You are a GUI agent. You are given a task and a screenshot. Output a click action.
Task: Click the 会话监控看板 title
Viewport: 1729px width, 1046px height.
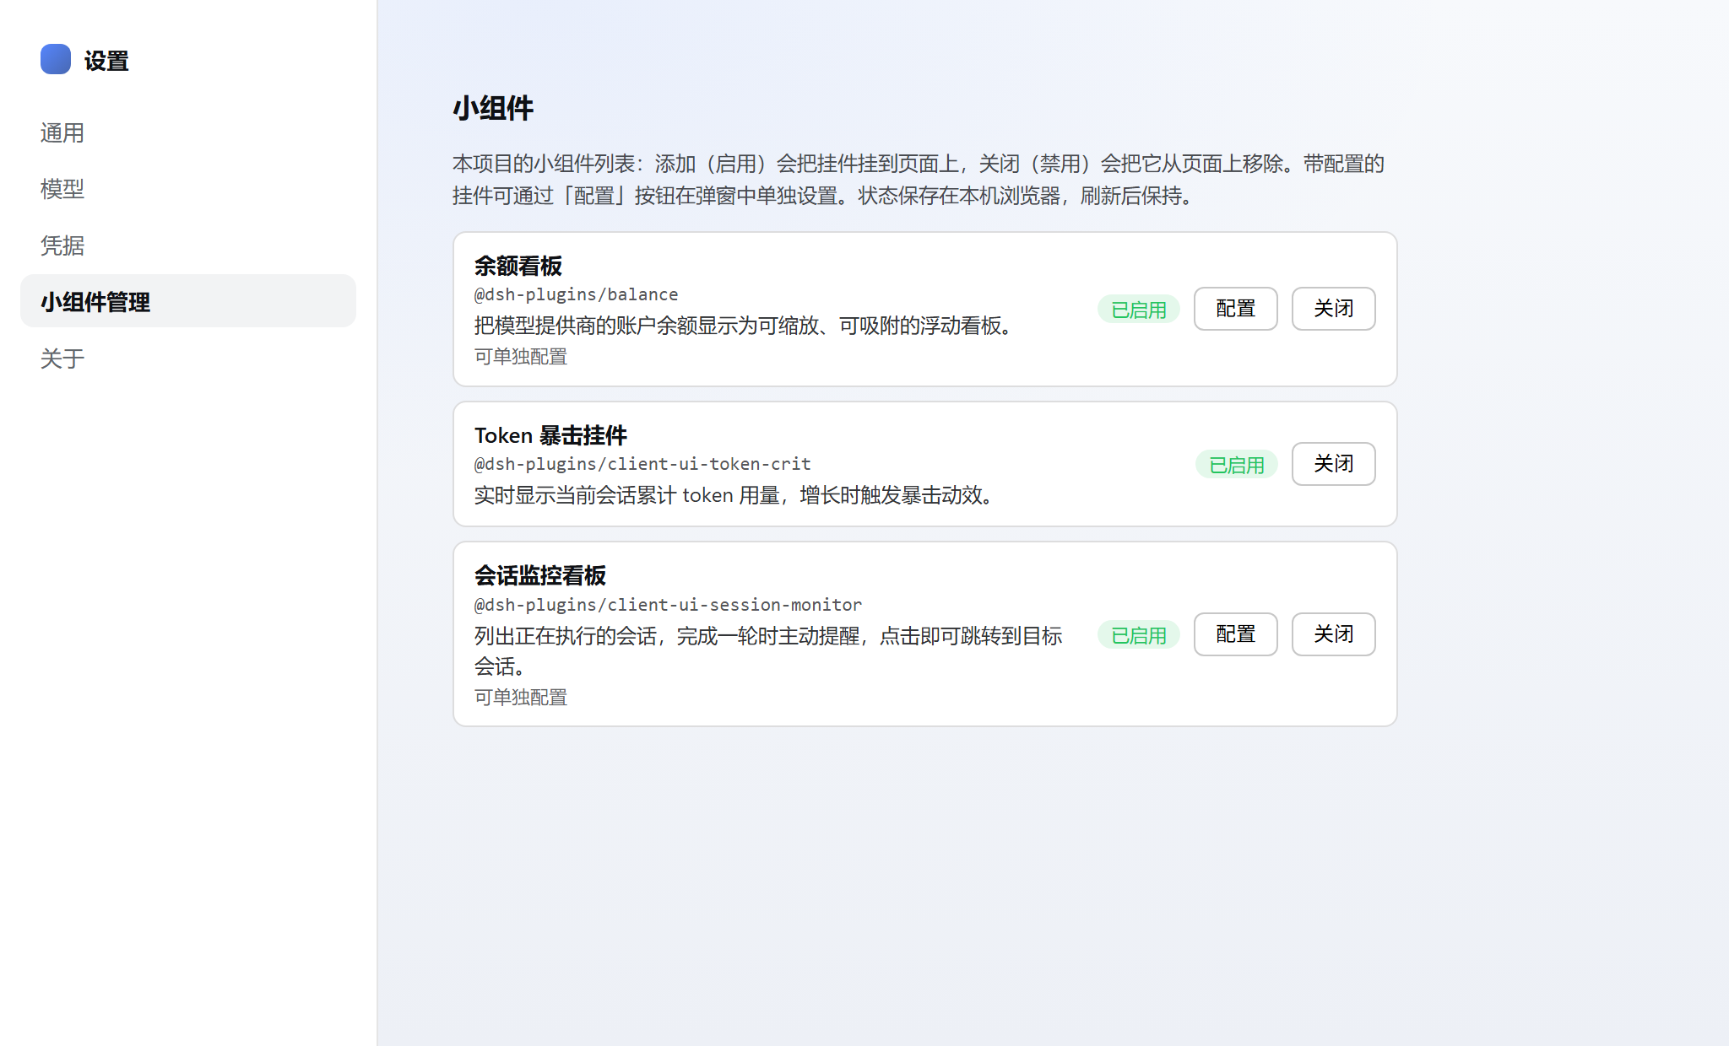pos(539,575)
